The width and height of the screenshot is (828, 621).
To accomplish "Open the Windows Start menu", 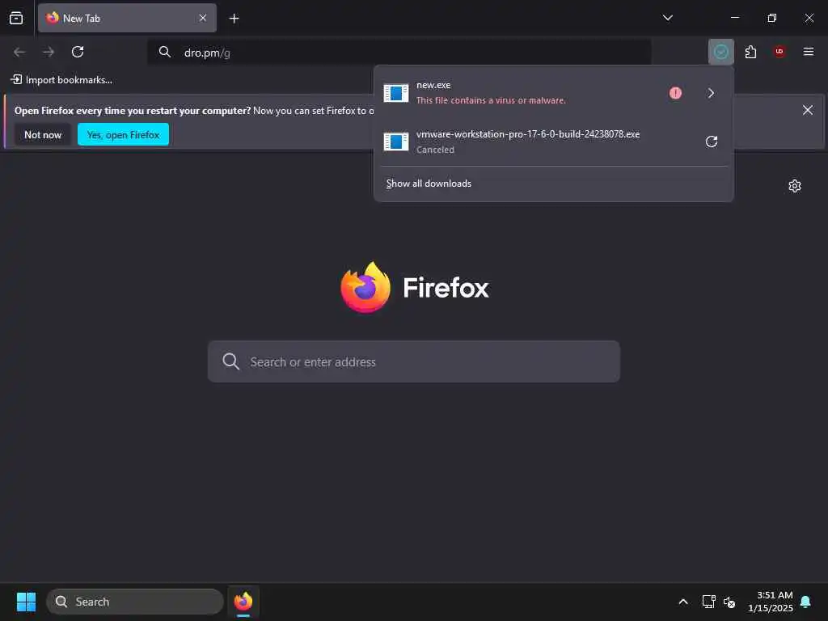I will pyautogui.click(x=26, y=602).
